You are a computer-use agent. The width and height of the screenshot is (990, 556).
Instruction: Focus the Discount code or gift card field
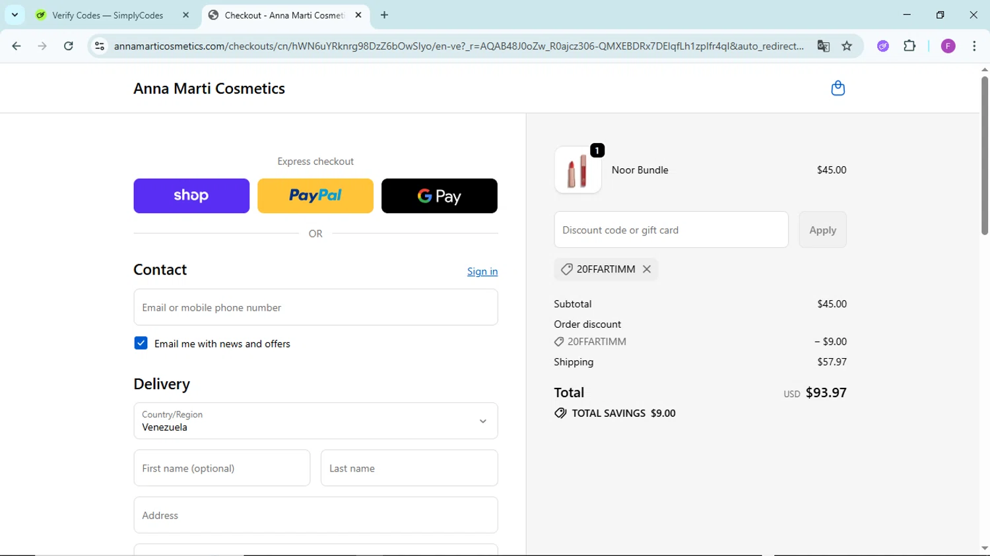click(671, 230)
